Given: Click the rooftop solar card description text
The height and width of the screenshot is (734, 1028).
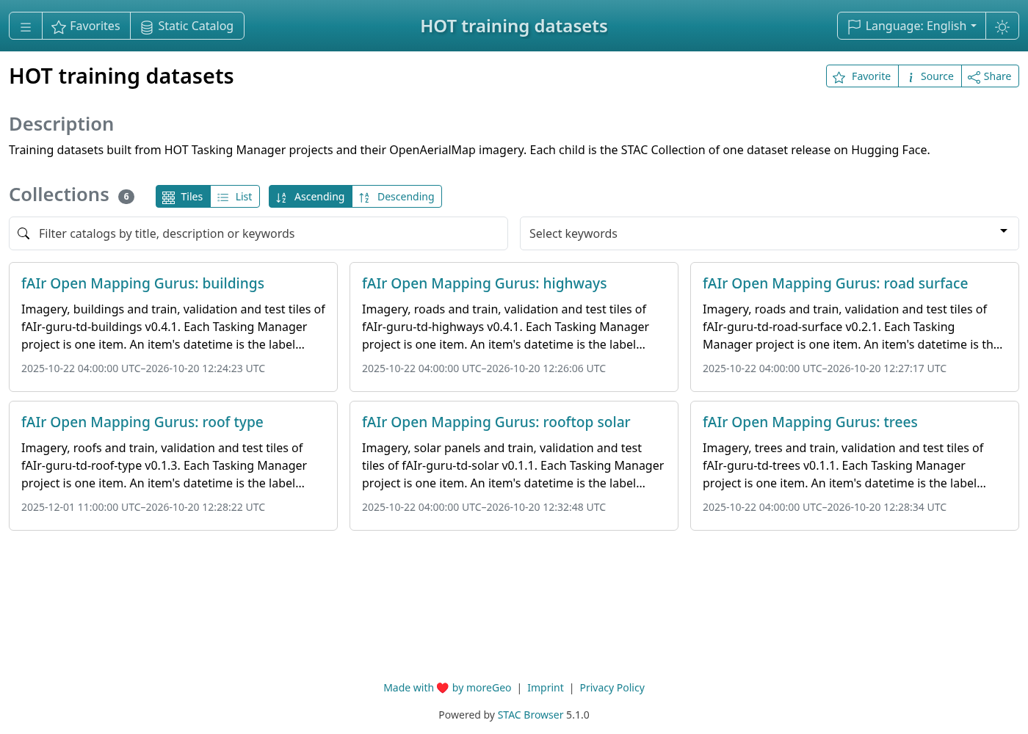Looking at the screenshot, I should tap(513, 465).
